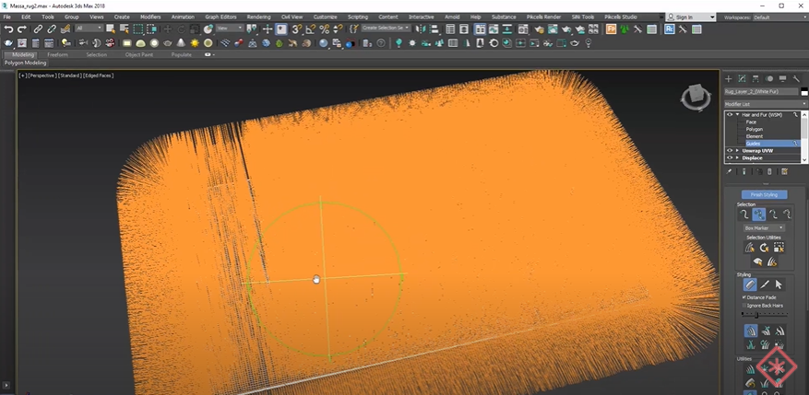Activate the Select and Link tool

point(38,29)
